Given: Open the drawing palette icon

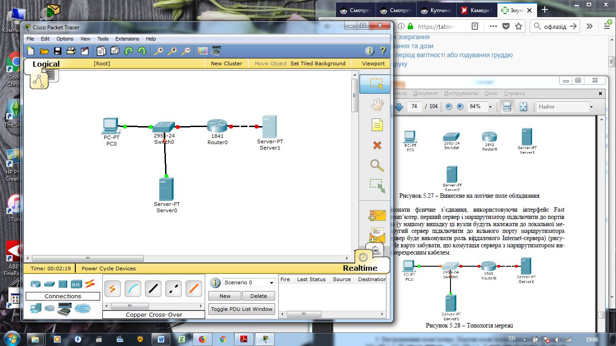Looking at the screenshot, I should [x=202, y=51].
